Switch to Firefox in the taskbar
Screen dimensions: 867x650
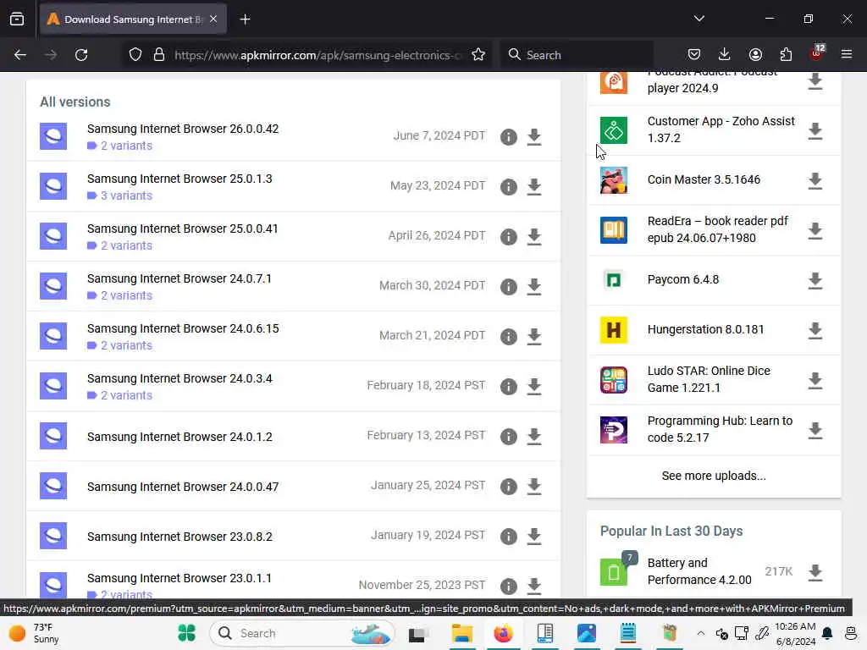503,633
